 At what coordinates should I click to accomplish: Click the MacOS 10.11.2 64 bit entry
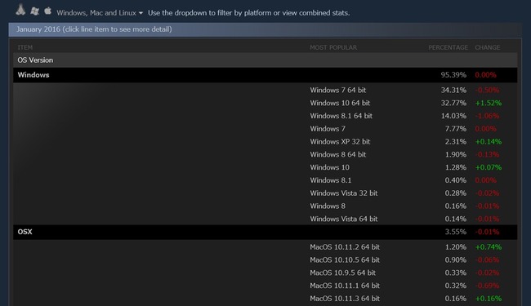tap(345, 247)
